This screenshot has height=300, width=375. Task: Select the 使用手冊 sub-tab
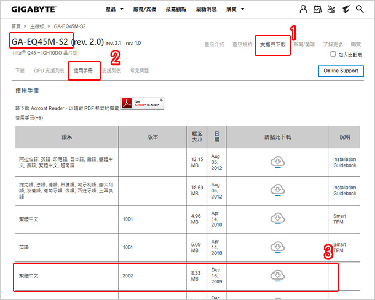[x=83, y=71]
